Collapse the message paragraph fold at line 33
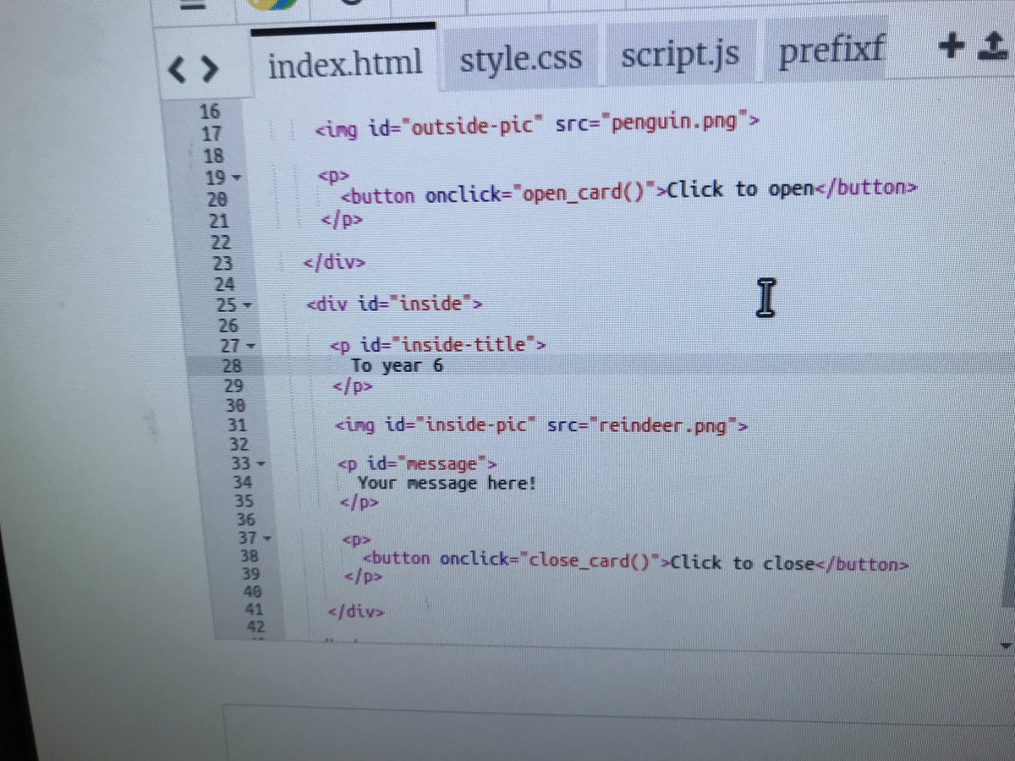Viewport: 1015px width, 761px height. (261, 464)
